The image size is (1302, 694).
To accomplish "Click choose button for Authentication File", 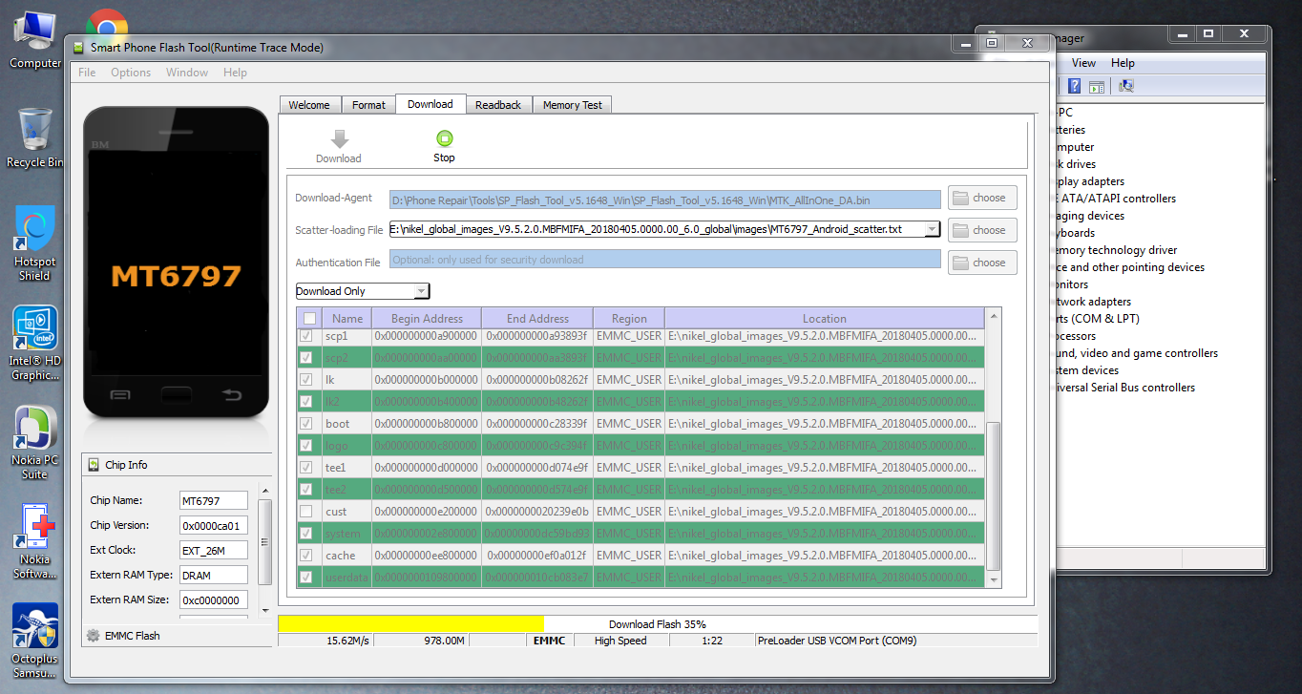I will pyautogui.click(x=982, y=263).
